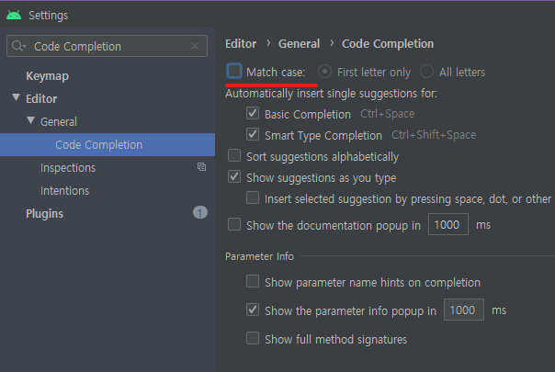Toggle Show the parameter info popup checkbox
This screenshot has height=372, width=555.
click(x=253, y=310)
